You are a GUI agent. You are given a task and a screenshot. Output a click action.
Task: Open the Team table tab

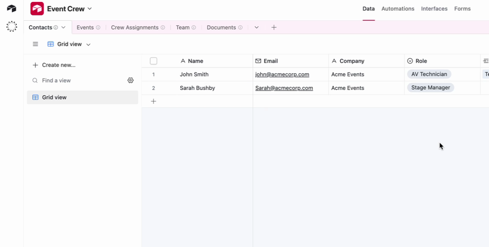pyautogui.click(x=183, y=27)
